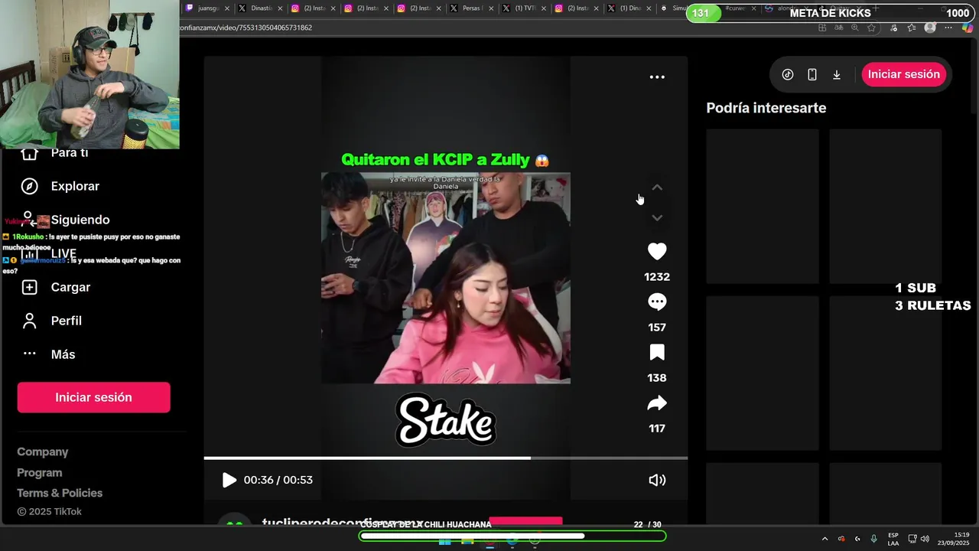Screen dimensions: 979x551
Task: Click the 00:36 / 00:53 time display
Action: (278, 480)
